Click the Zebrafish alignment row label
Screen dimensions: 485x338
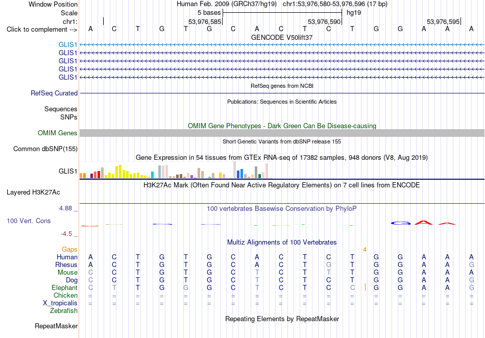[64, 310]
